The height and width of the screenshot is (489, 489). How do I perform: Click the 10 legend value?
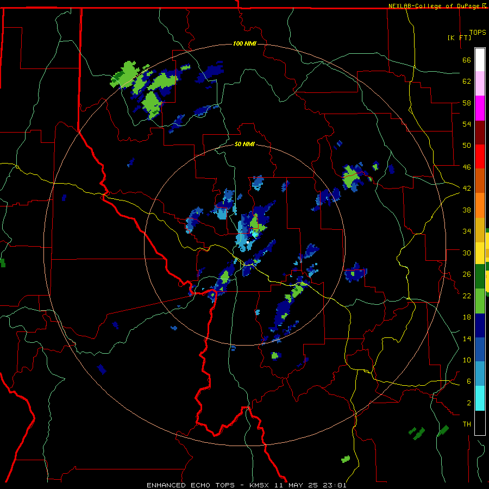coord(467,360)
